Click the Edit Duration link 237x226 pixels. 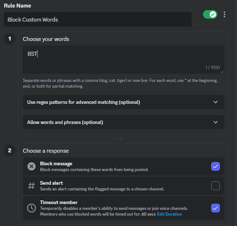[169, 214]
